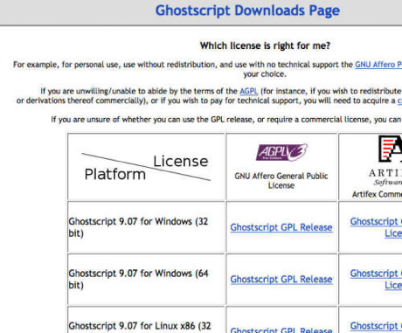Image resolution: width=402 pixels, height=333 pixels.
Task: Click the Platform/License header image
Action: 146,167
